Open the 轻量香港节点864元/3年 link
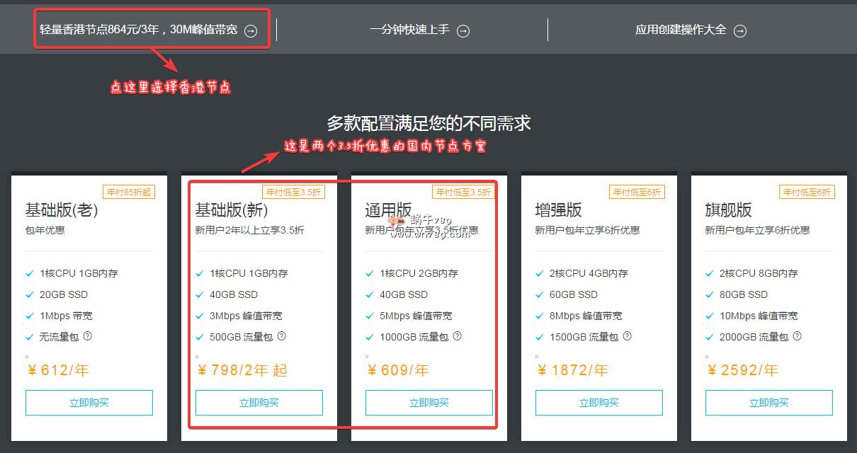Viewport: 857px width, 453px height. 139,30
